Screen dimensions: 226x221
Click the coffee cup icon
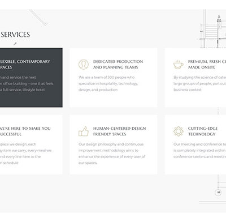click(179, 65)
